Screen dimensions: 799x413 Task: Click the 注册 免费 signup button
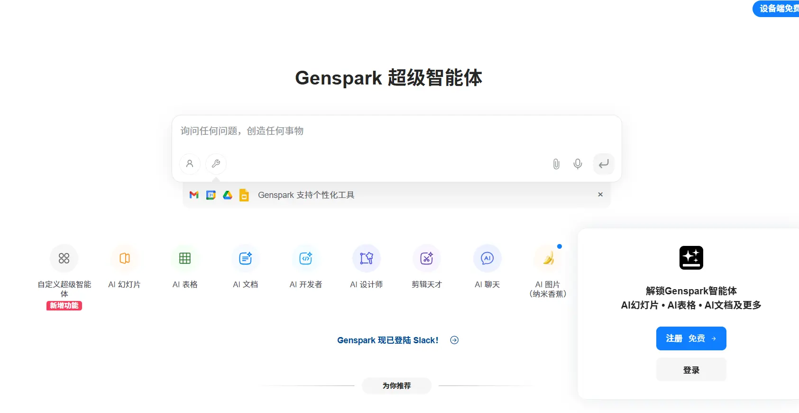(691, 338)
